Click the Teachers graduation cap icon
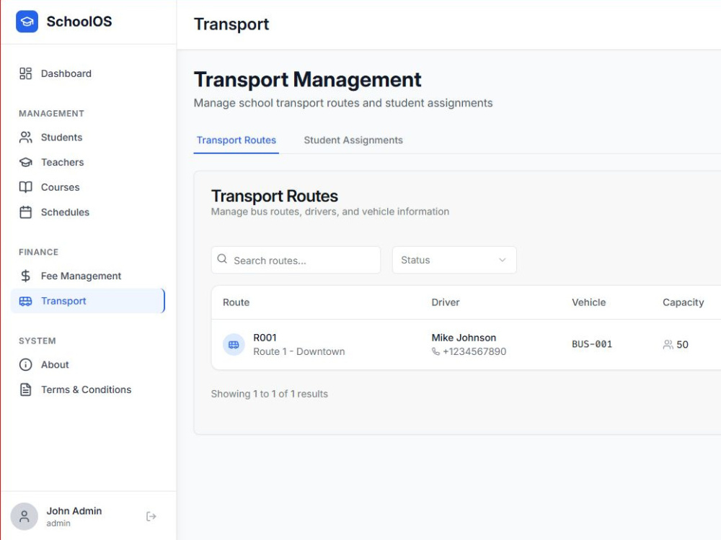The width and height of the screenshot is (721, 540). (26, 162)
